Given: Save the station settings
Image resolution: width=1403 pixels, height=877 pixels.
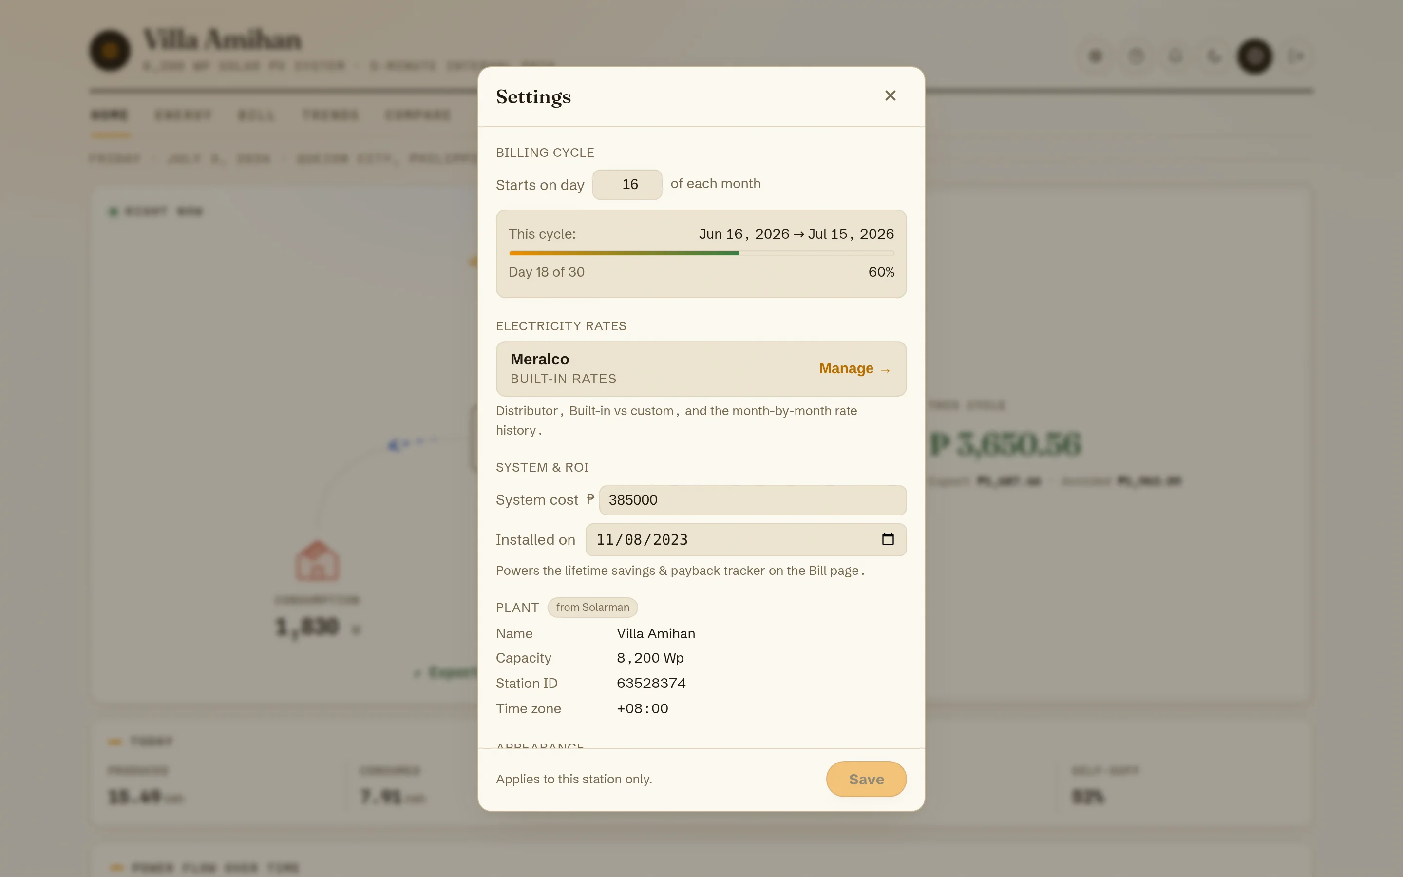Looking at the screenshot, I should click(x=866, y=779).
